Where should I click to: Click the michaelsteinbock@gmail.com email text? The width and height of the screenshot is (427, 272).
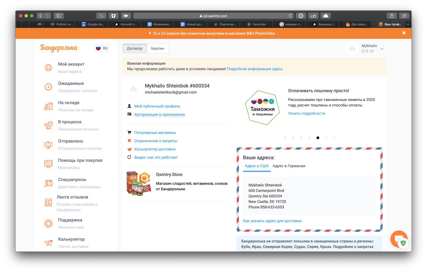(x=170, y=92)
